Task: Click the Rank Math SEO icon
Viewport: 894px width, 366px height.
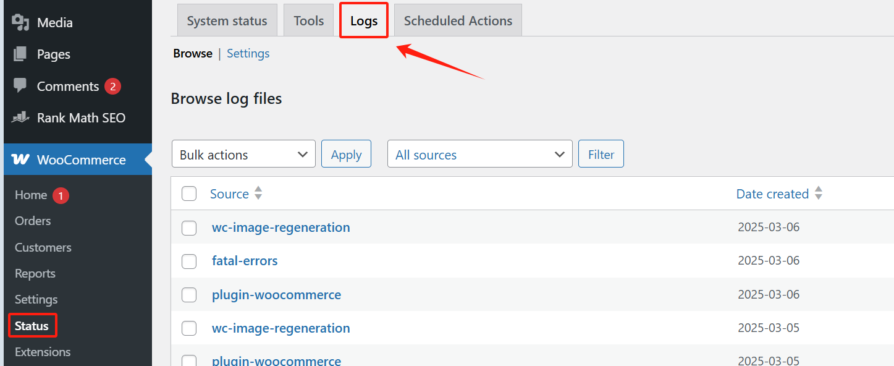Action: [20, 117]
